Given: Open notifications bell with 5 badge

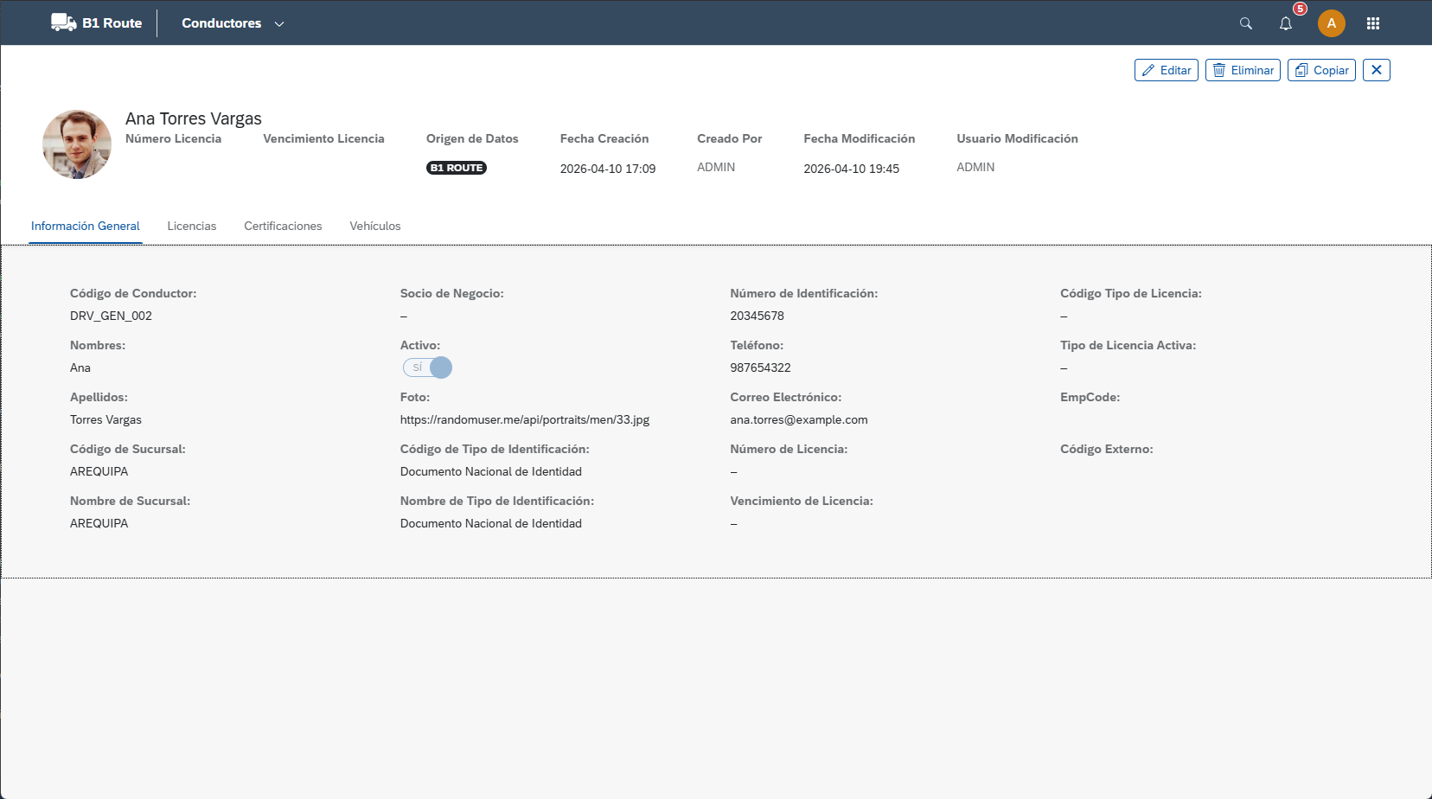Looking at the screenshot, I should [x=1286, y=23].
